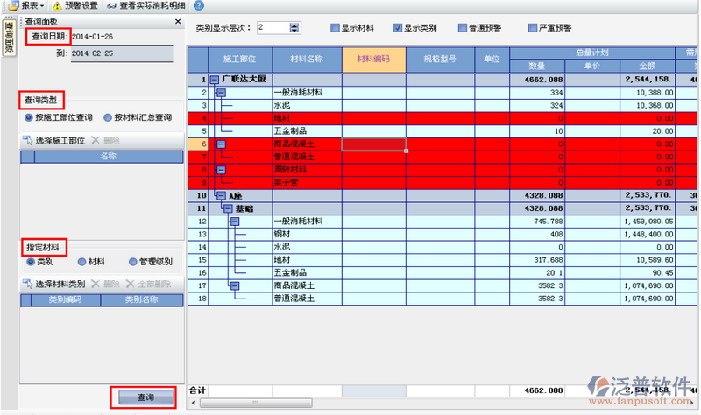Collapse the 基础 tree node in row 11

pos(227,209)
